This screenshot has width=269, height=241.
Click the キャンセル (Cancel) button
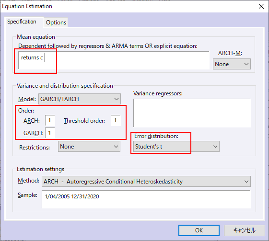point(244,230)
